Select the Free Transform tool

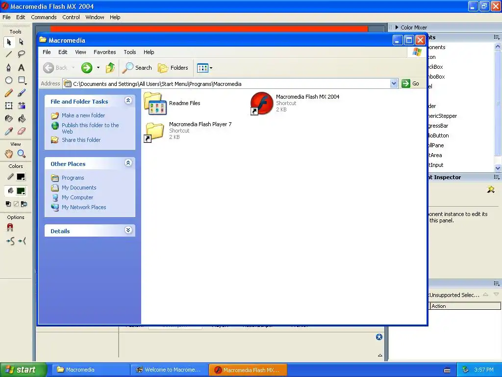[9, 106]
